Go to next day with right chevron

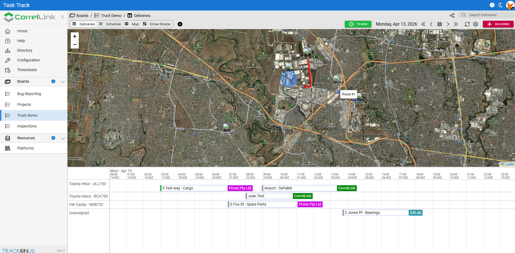[x=448, y=24]
